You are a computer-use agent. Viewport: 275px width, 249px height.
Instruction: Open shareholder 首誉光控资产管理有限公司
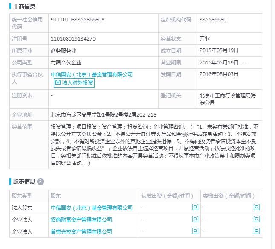[x=81, y=232]
